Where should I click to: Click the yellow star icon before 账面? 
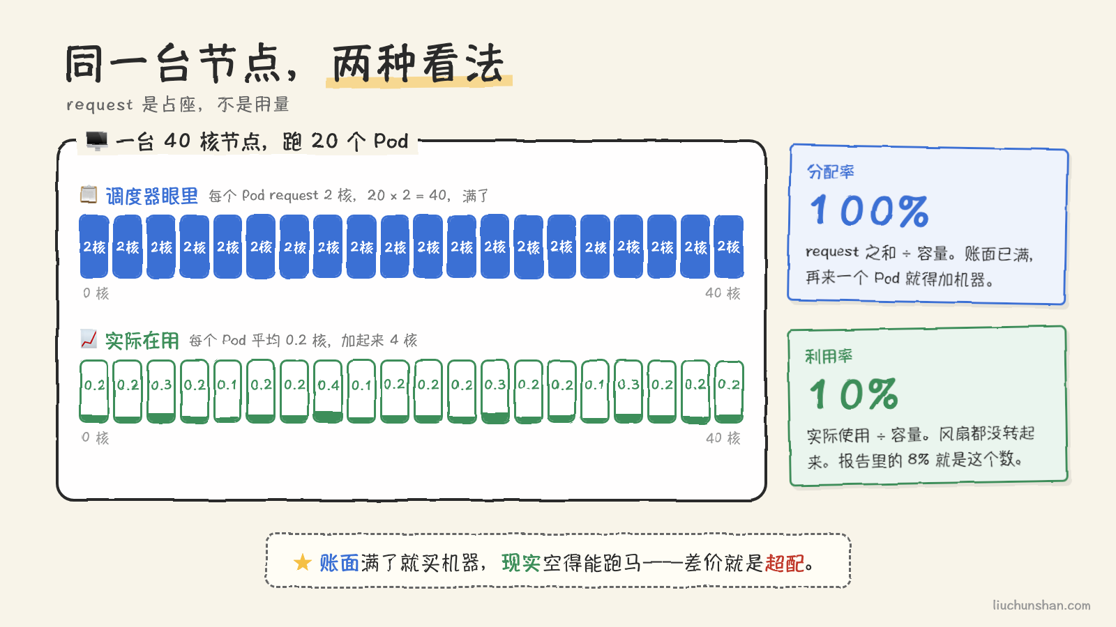coord(302,562)
